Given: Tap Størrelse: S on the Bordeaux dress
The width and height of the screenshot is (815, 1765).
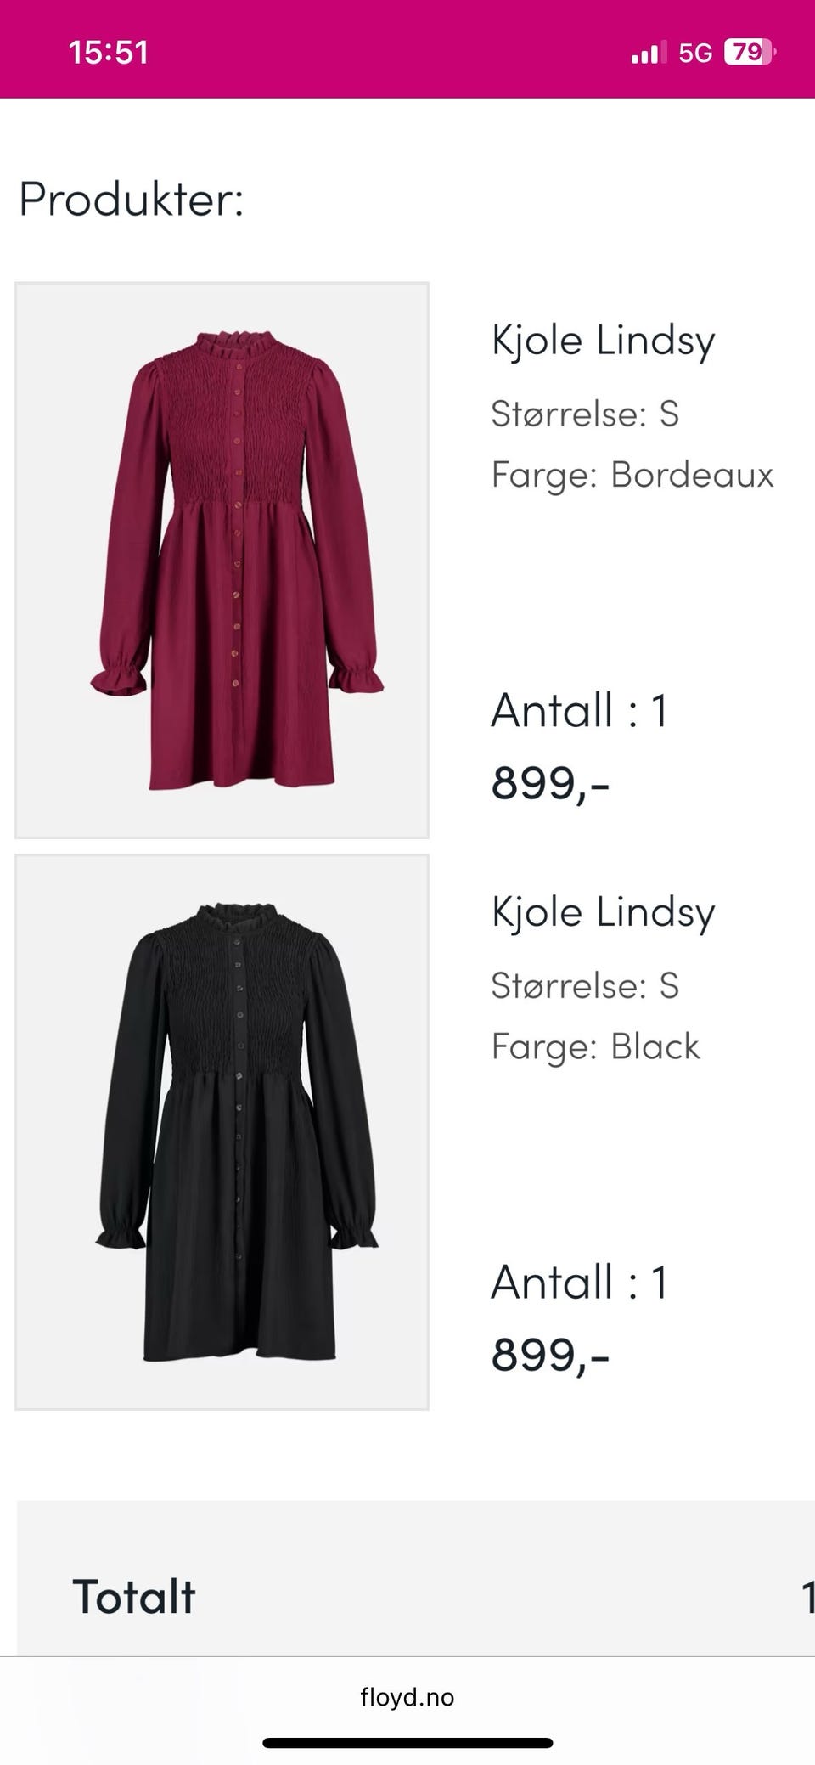Looking at the screenshot, I should point(585,414).
